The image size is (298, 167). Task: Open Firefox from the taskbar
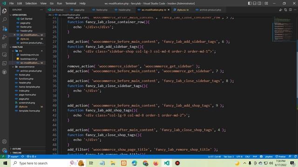click(156, 163)
